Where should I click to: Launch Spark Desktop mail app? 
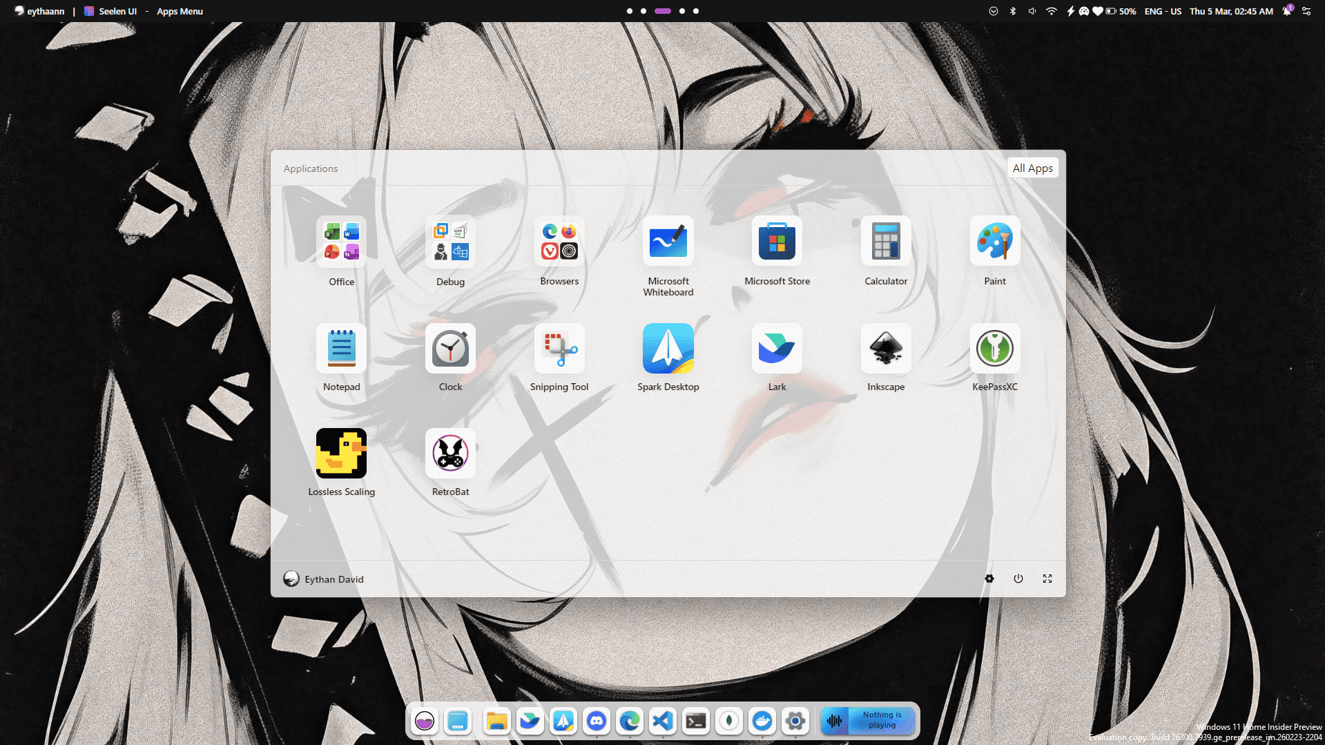(668, 349)
